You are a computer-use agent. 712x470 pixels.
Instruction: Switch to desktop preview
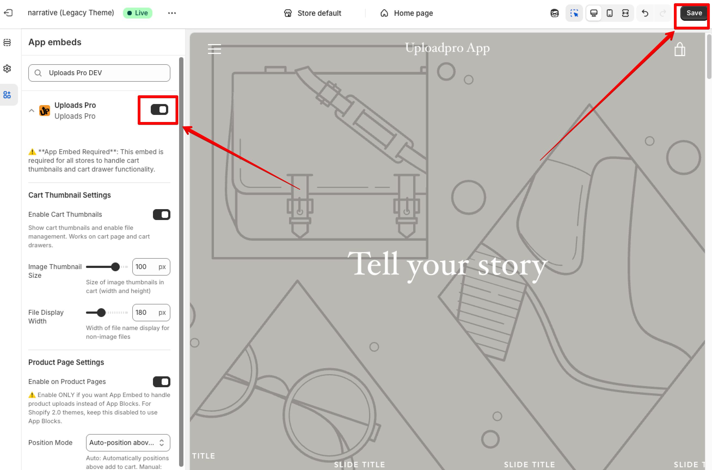(594, 13)
